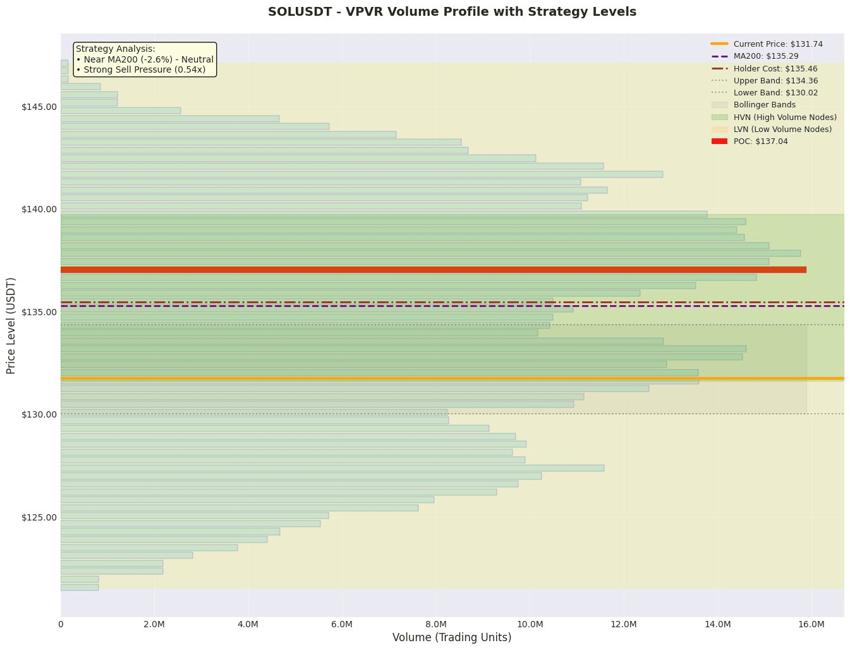Click the 'HVN (High Volume Nodes)' legend label
This screenshot has width=850, height=650.
click(785, 117)
